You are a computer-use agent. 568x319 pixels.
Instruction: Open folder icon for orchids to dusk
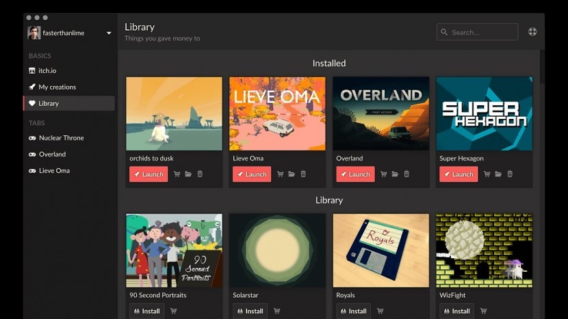tap(188, 174)
